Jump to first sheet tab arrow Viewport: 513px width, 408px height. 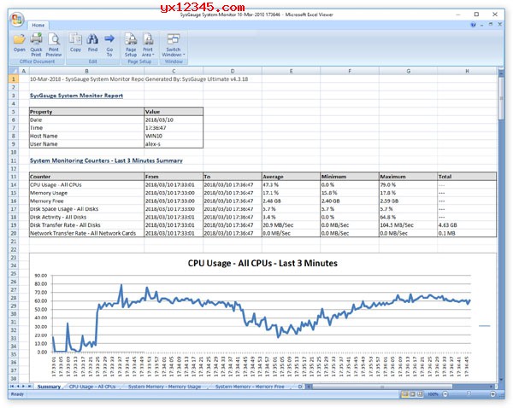(x=12, y=387)
